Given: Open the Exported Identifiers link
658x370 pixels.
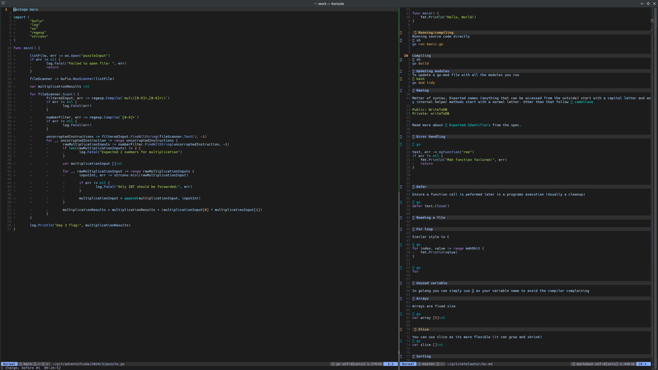Looking at the screenshot, I should tap(470, 125).
